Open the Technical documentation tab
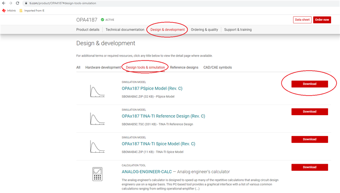The width and height of the screenshot is (340, 193). pos(125,30)
